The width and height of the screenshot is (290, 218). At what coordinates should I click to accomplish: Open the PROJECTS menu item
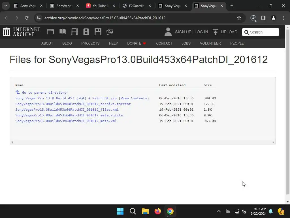click(x=90, y=43)
